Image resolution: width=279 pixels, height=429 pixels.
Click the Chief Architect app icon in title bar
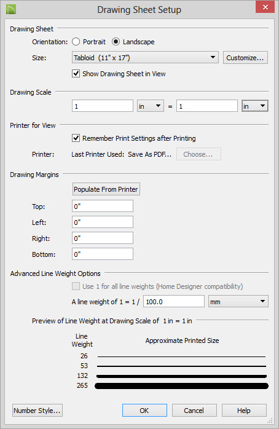[x=11, y=10]
